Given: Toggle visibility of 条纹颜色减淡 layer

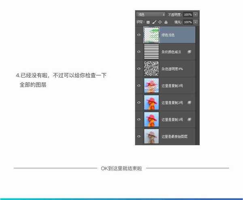Looking at the screenshot, I should coord(139,52).
